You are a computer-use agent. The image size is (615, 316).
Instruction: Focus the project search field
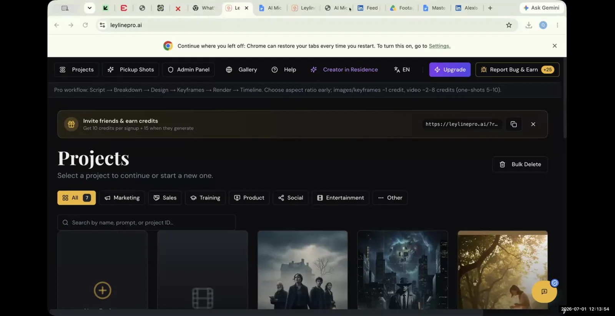tap(146, 222)
